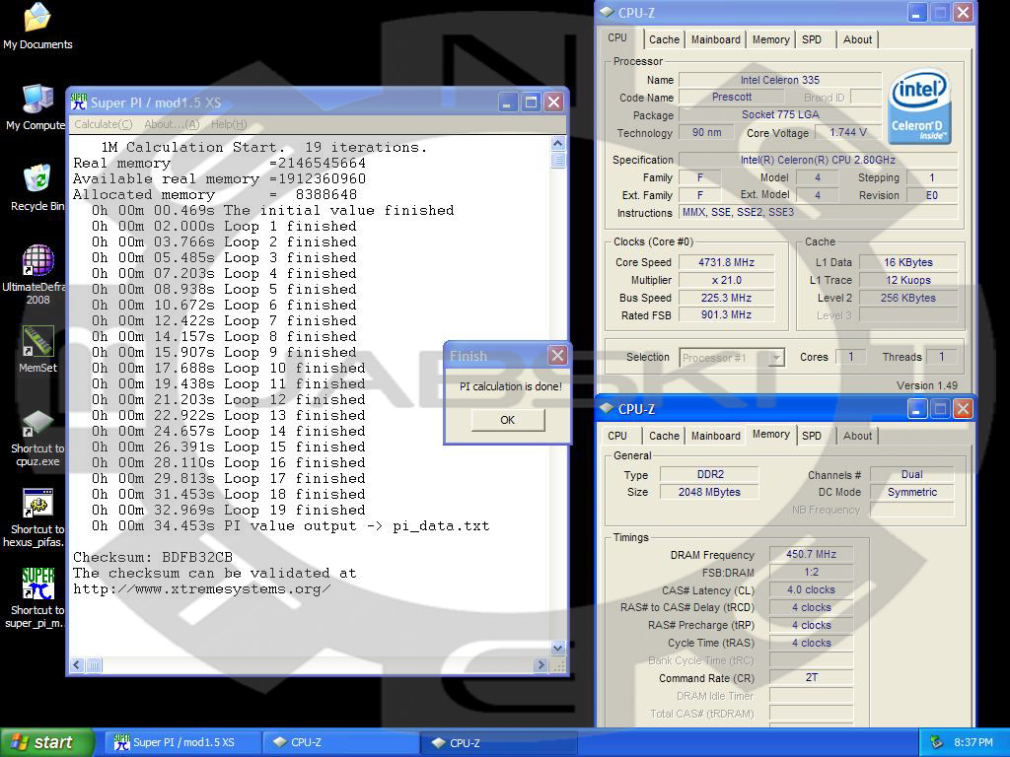This screenshot has width=1010, height=757.
Task: Click Code Name value Prescott
Action: (x=732, y=98)
